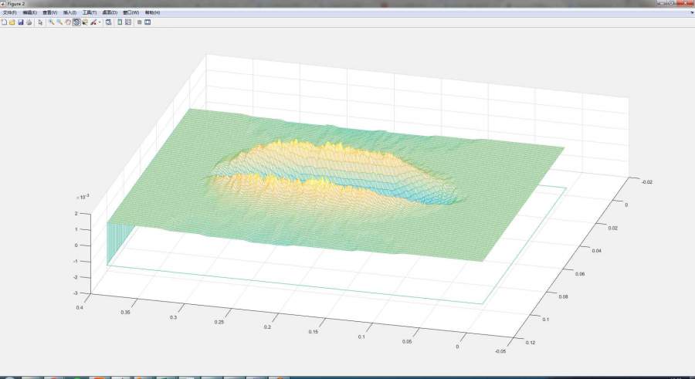The height and width of the screenshot is (379, 695).
Task: Insert a colorbar from the toolbar
Action: point(120,22)
